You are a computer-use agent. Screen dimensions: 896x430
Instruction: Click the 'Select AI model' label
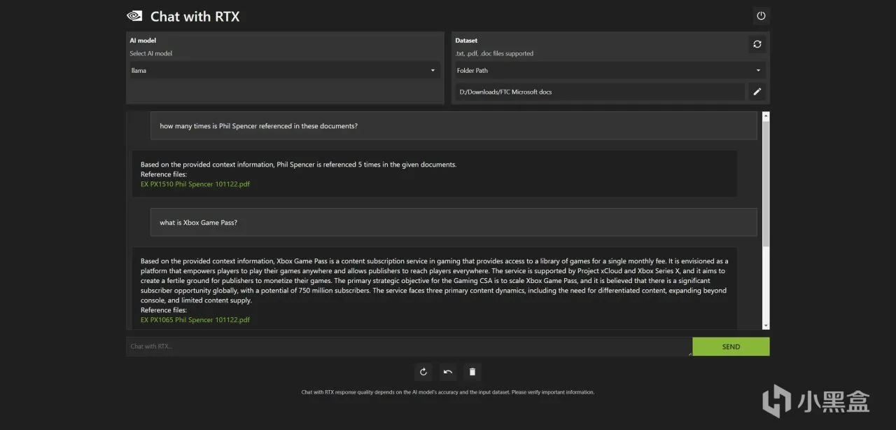150,53
